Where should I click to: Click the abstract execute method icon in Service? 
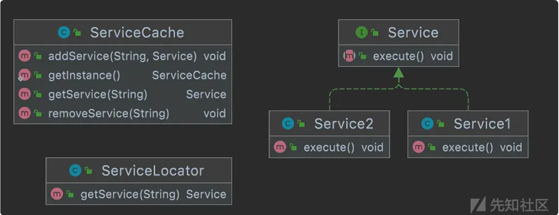tap(349, 56)
